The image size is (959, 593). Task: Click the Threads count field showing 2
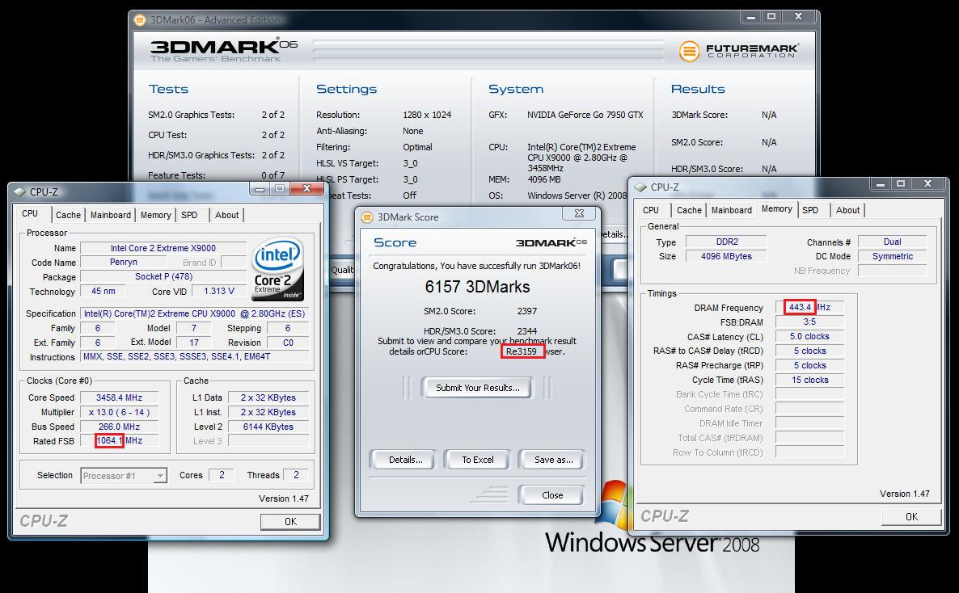pyautogui.click(x=296, y=475)
